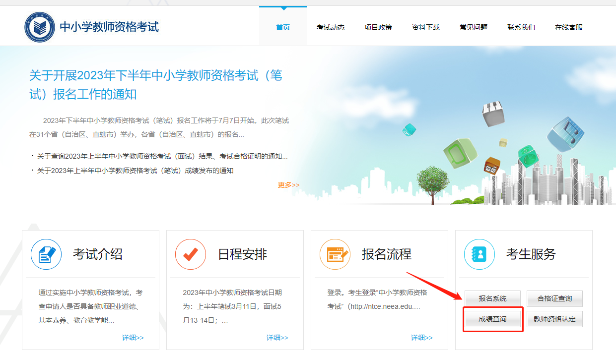Open the 考试动态 menu item
616x350 pixels.
click(x=331, y=27)
